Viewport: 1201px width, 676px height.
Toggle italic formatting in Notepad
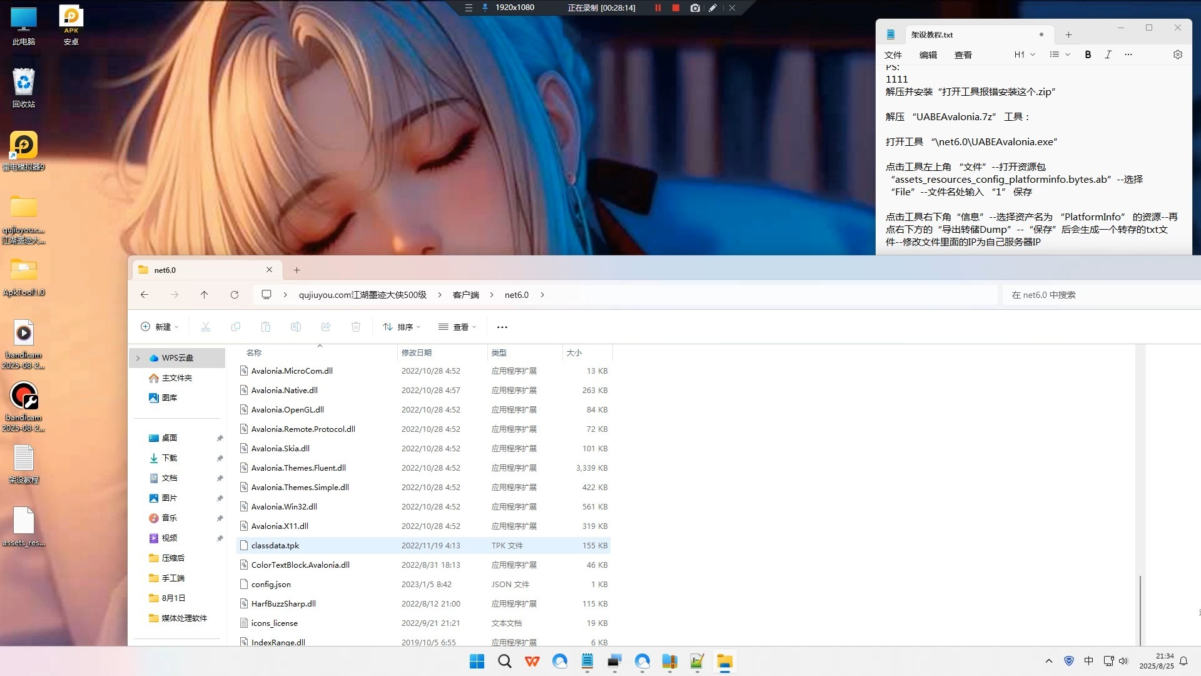point(1108,54)
